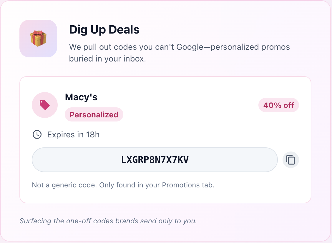Select the LXGRP8N7X7KV code field
The image size is (332, 243).
(x=155, y=160)
